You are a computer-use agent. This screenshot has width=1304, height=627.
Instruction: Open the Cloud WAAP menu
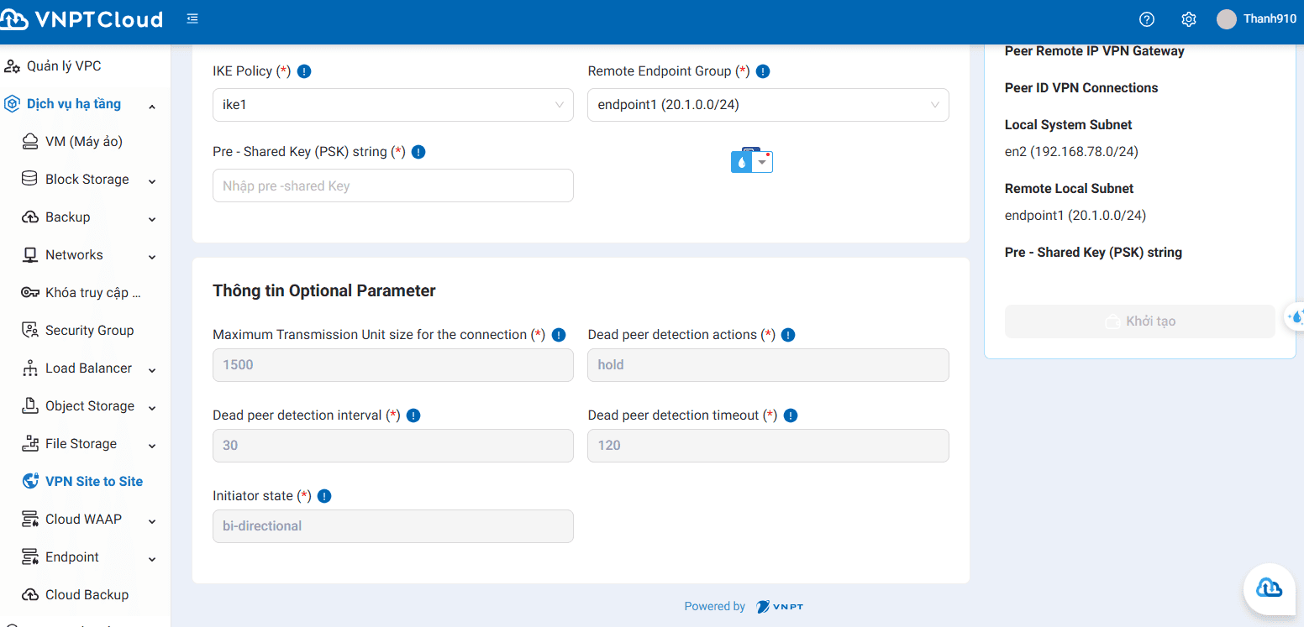tap(83, 519)
